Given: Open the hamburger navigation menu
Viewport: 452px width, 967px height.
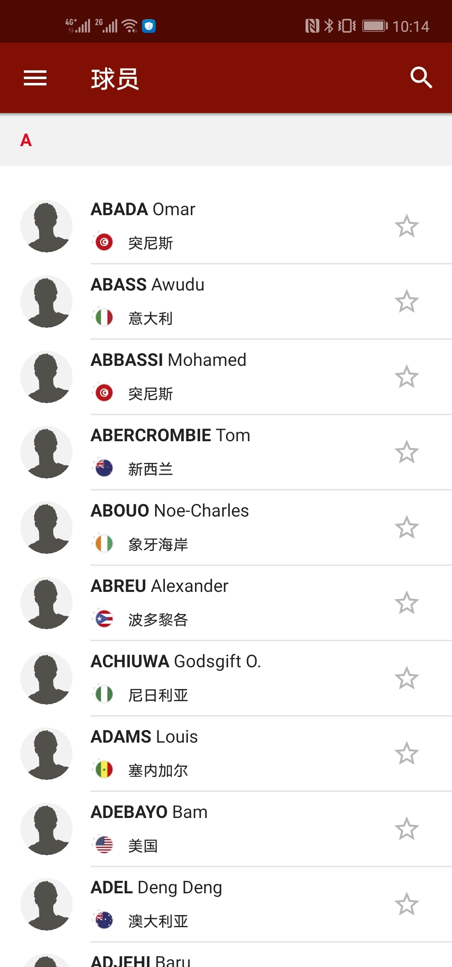Looking at the screenshot, I should 35,78.
